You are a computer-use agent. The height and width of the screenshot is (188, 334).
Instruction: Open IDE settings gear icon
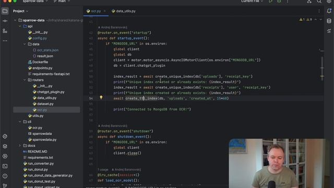click(329, 1)
